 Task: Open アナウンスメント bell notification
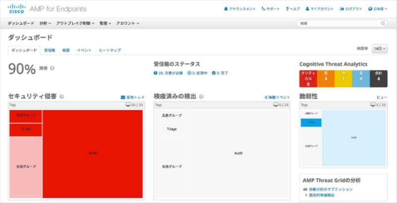pyautogui.click(x=240, y=9)
